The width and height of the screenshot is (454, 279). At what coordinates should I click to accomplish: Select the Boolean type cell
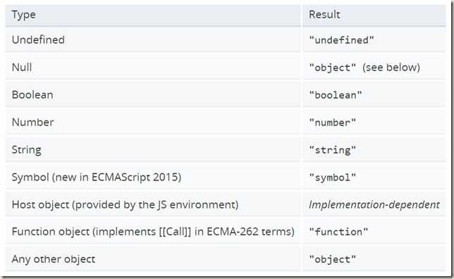pos(153,95)
